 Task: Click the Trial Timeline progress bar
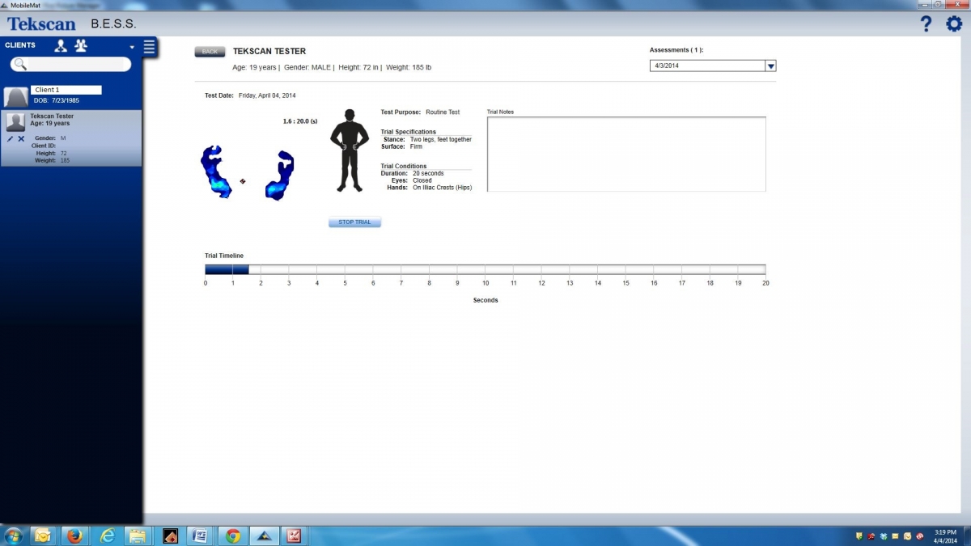click(x=485, y=269)
